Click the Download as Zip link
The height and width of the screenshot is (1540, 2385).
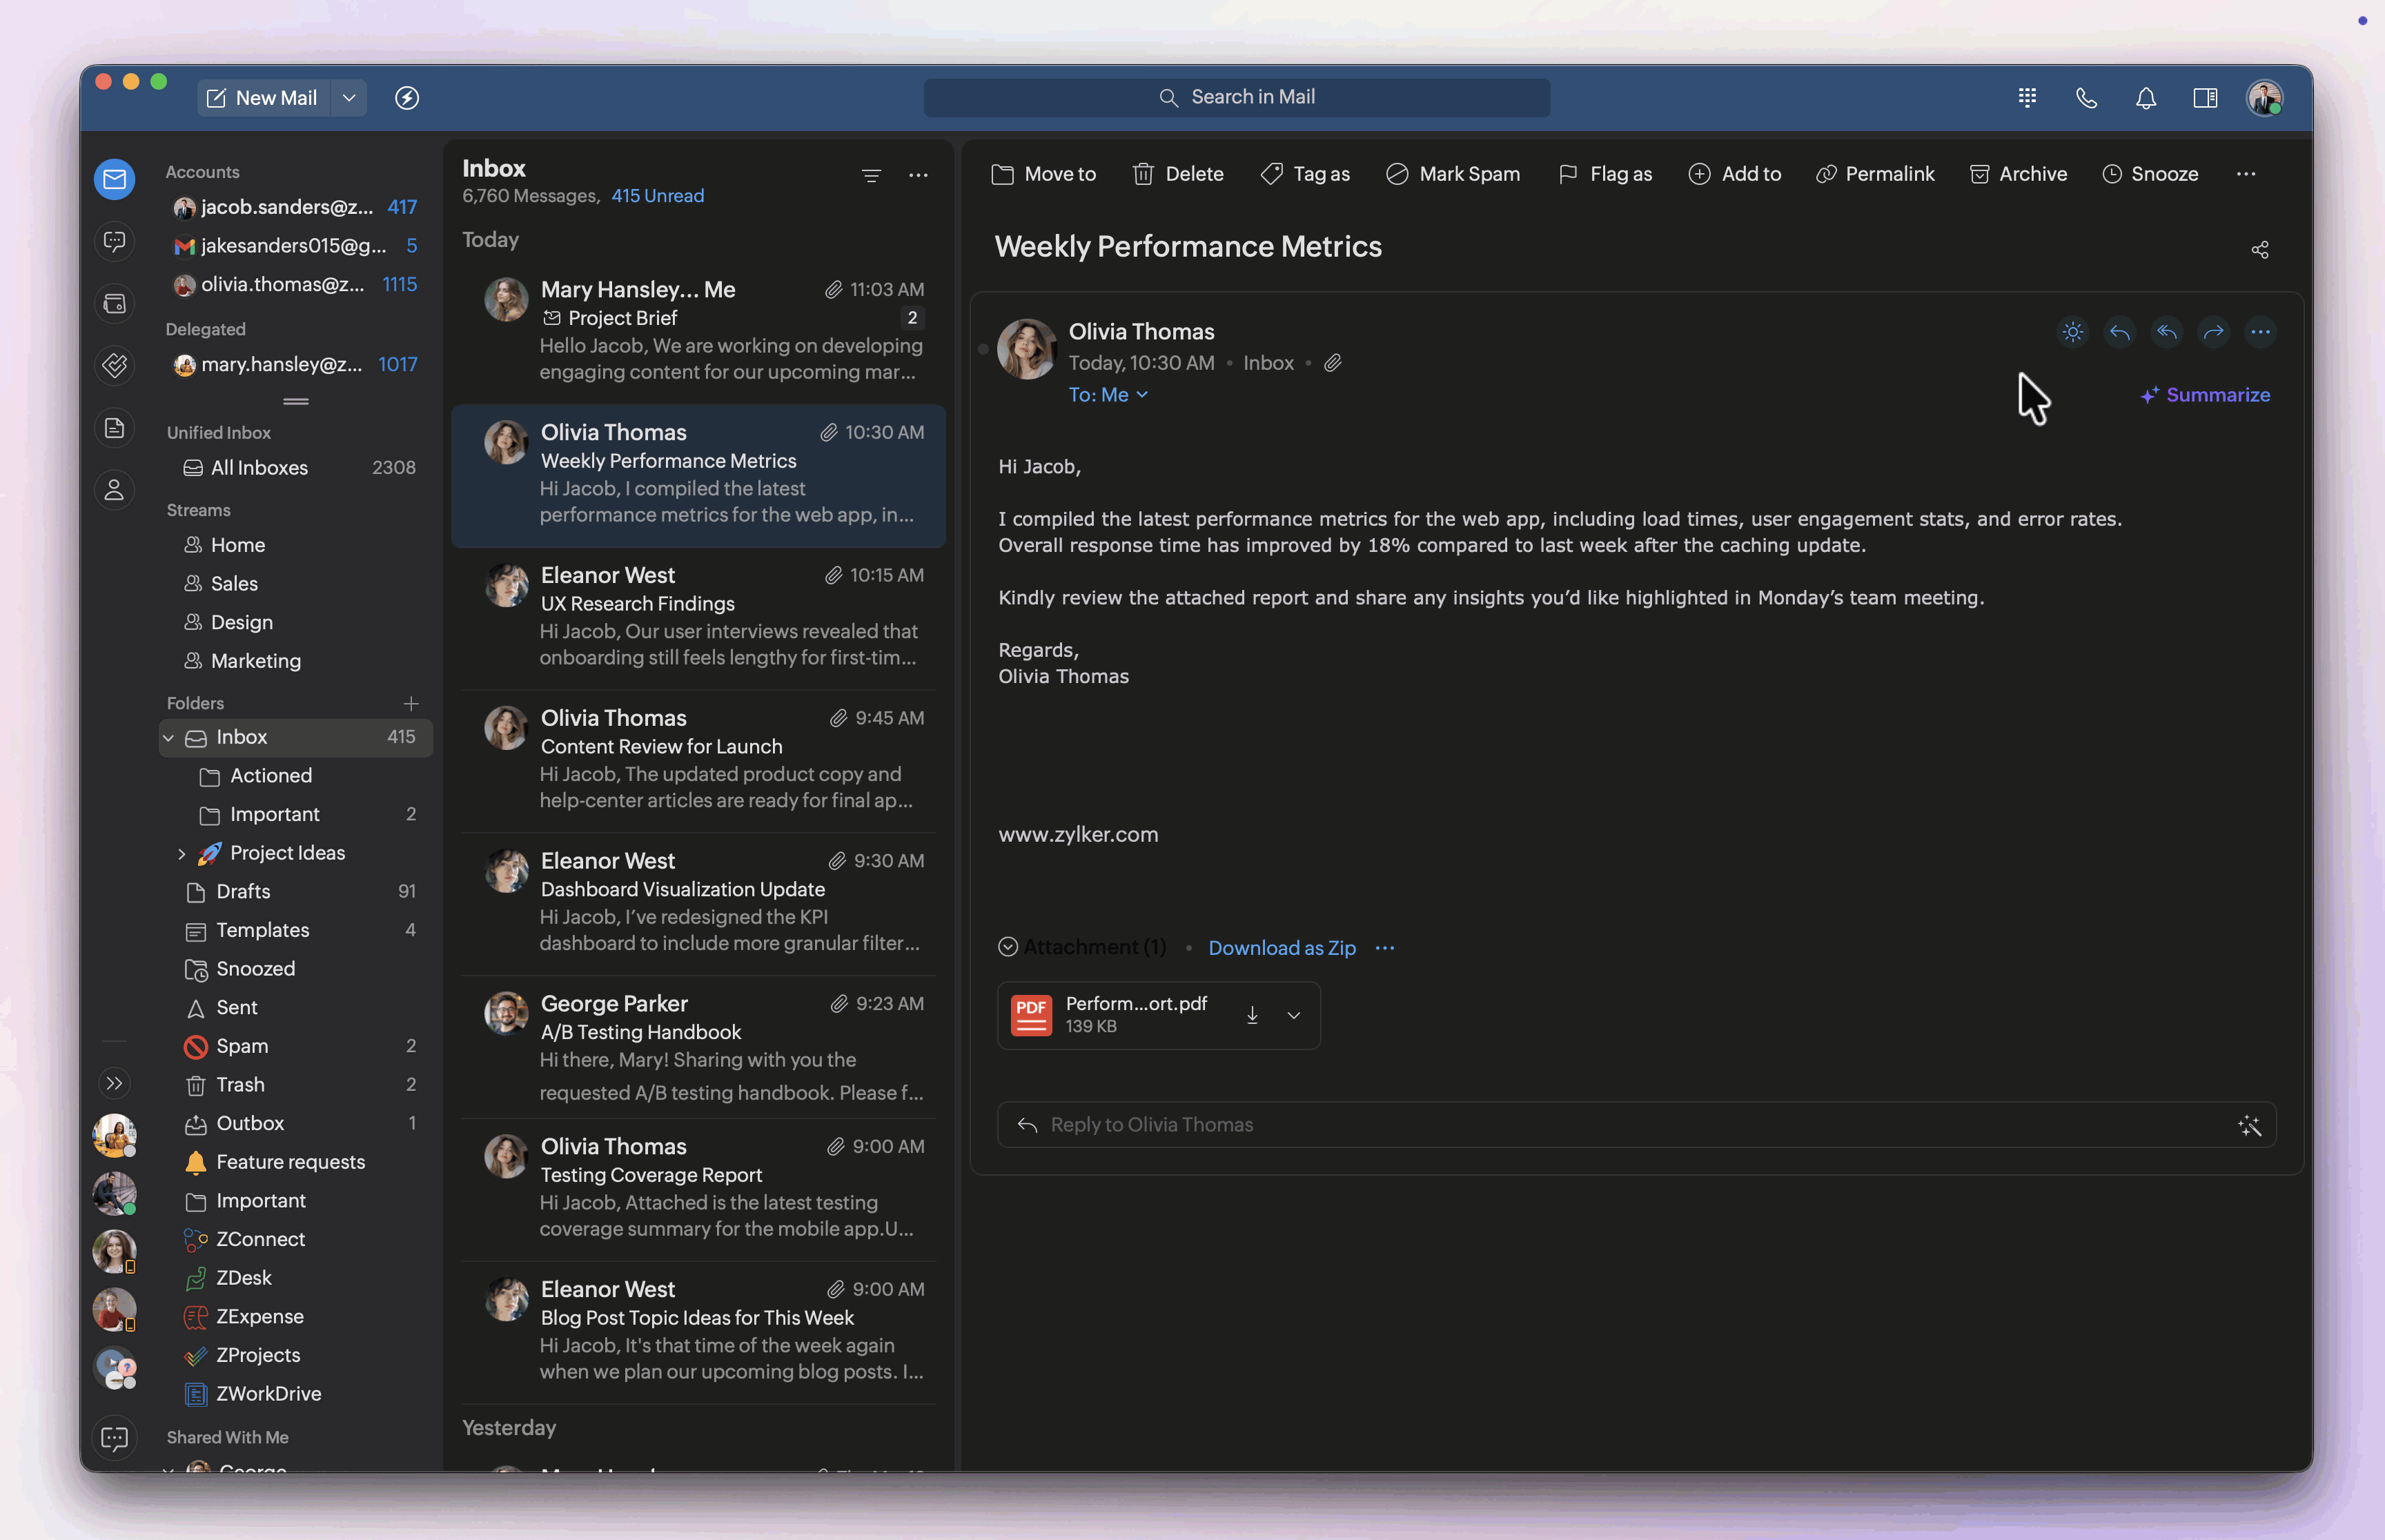pyautogui.click(x=1281, y=948)
